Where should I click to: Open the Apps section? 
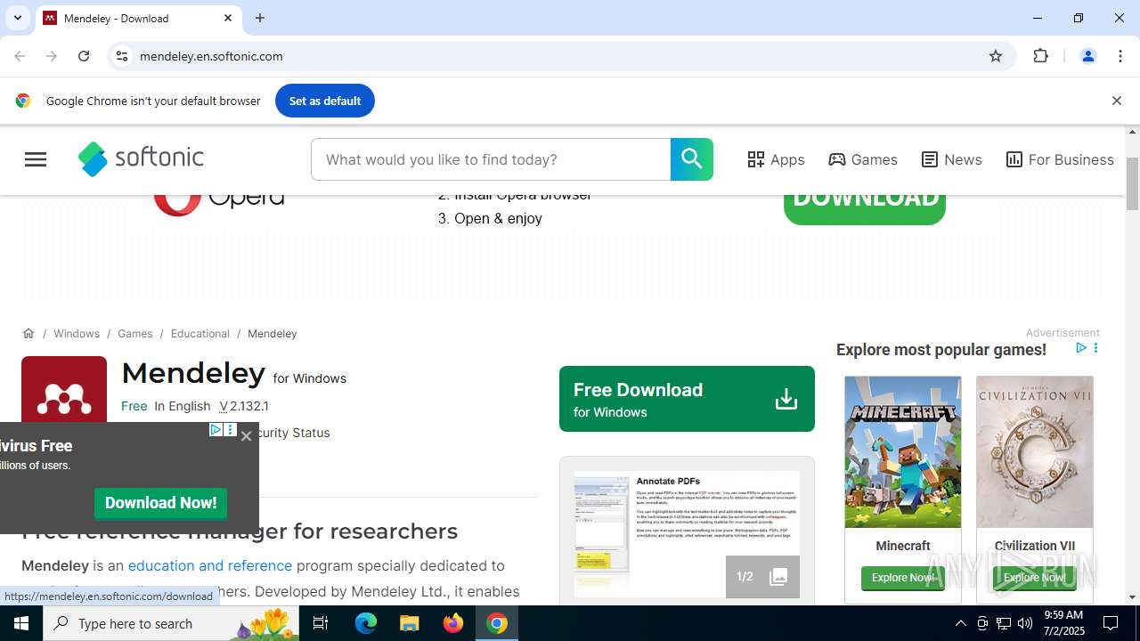click(776, 159)
